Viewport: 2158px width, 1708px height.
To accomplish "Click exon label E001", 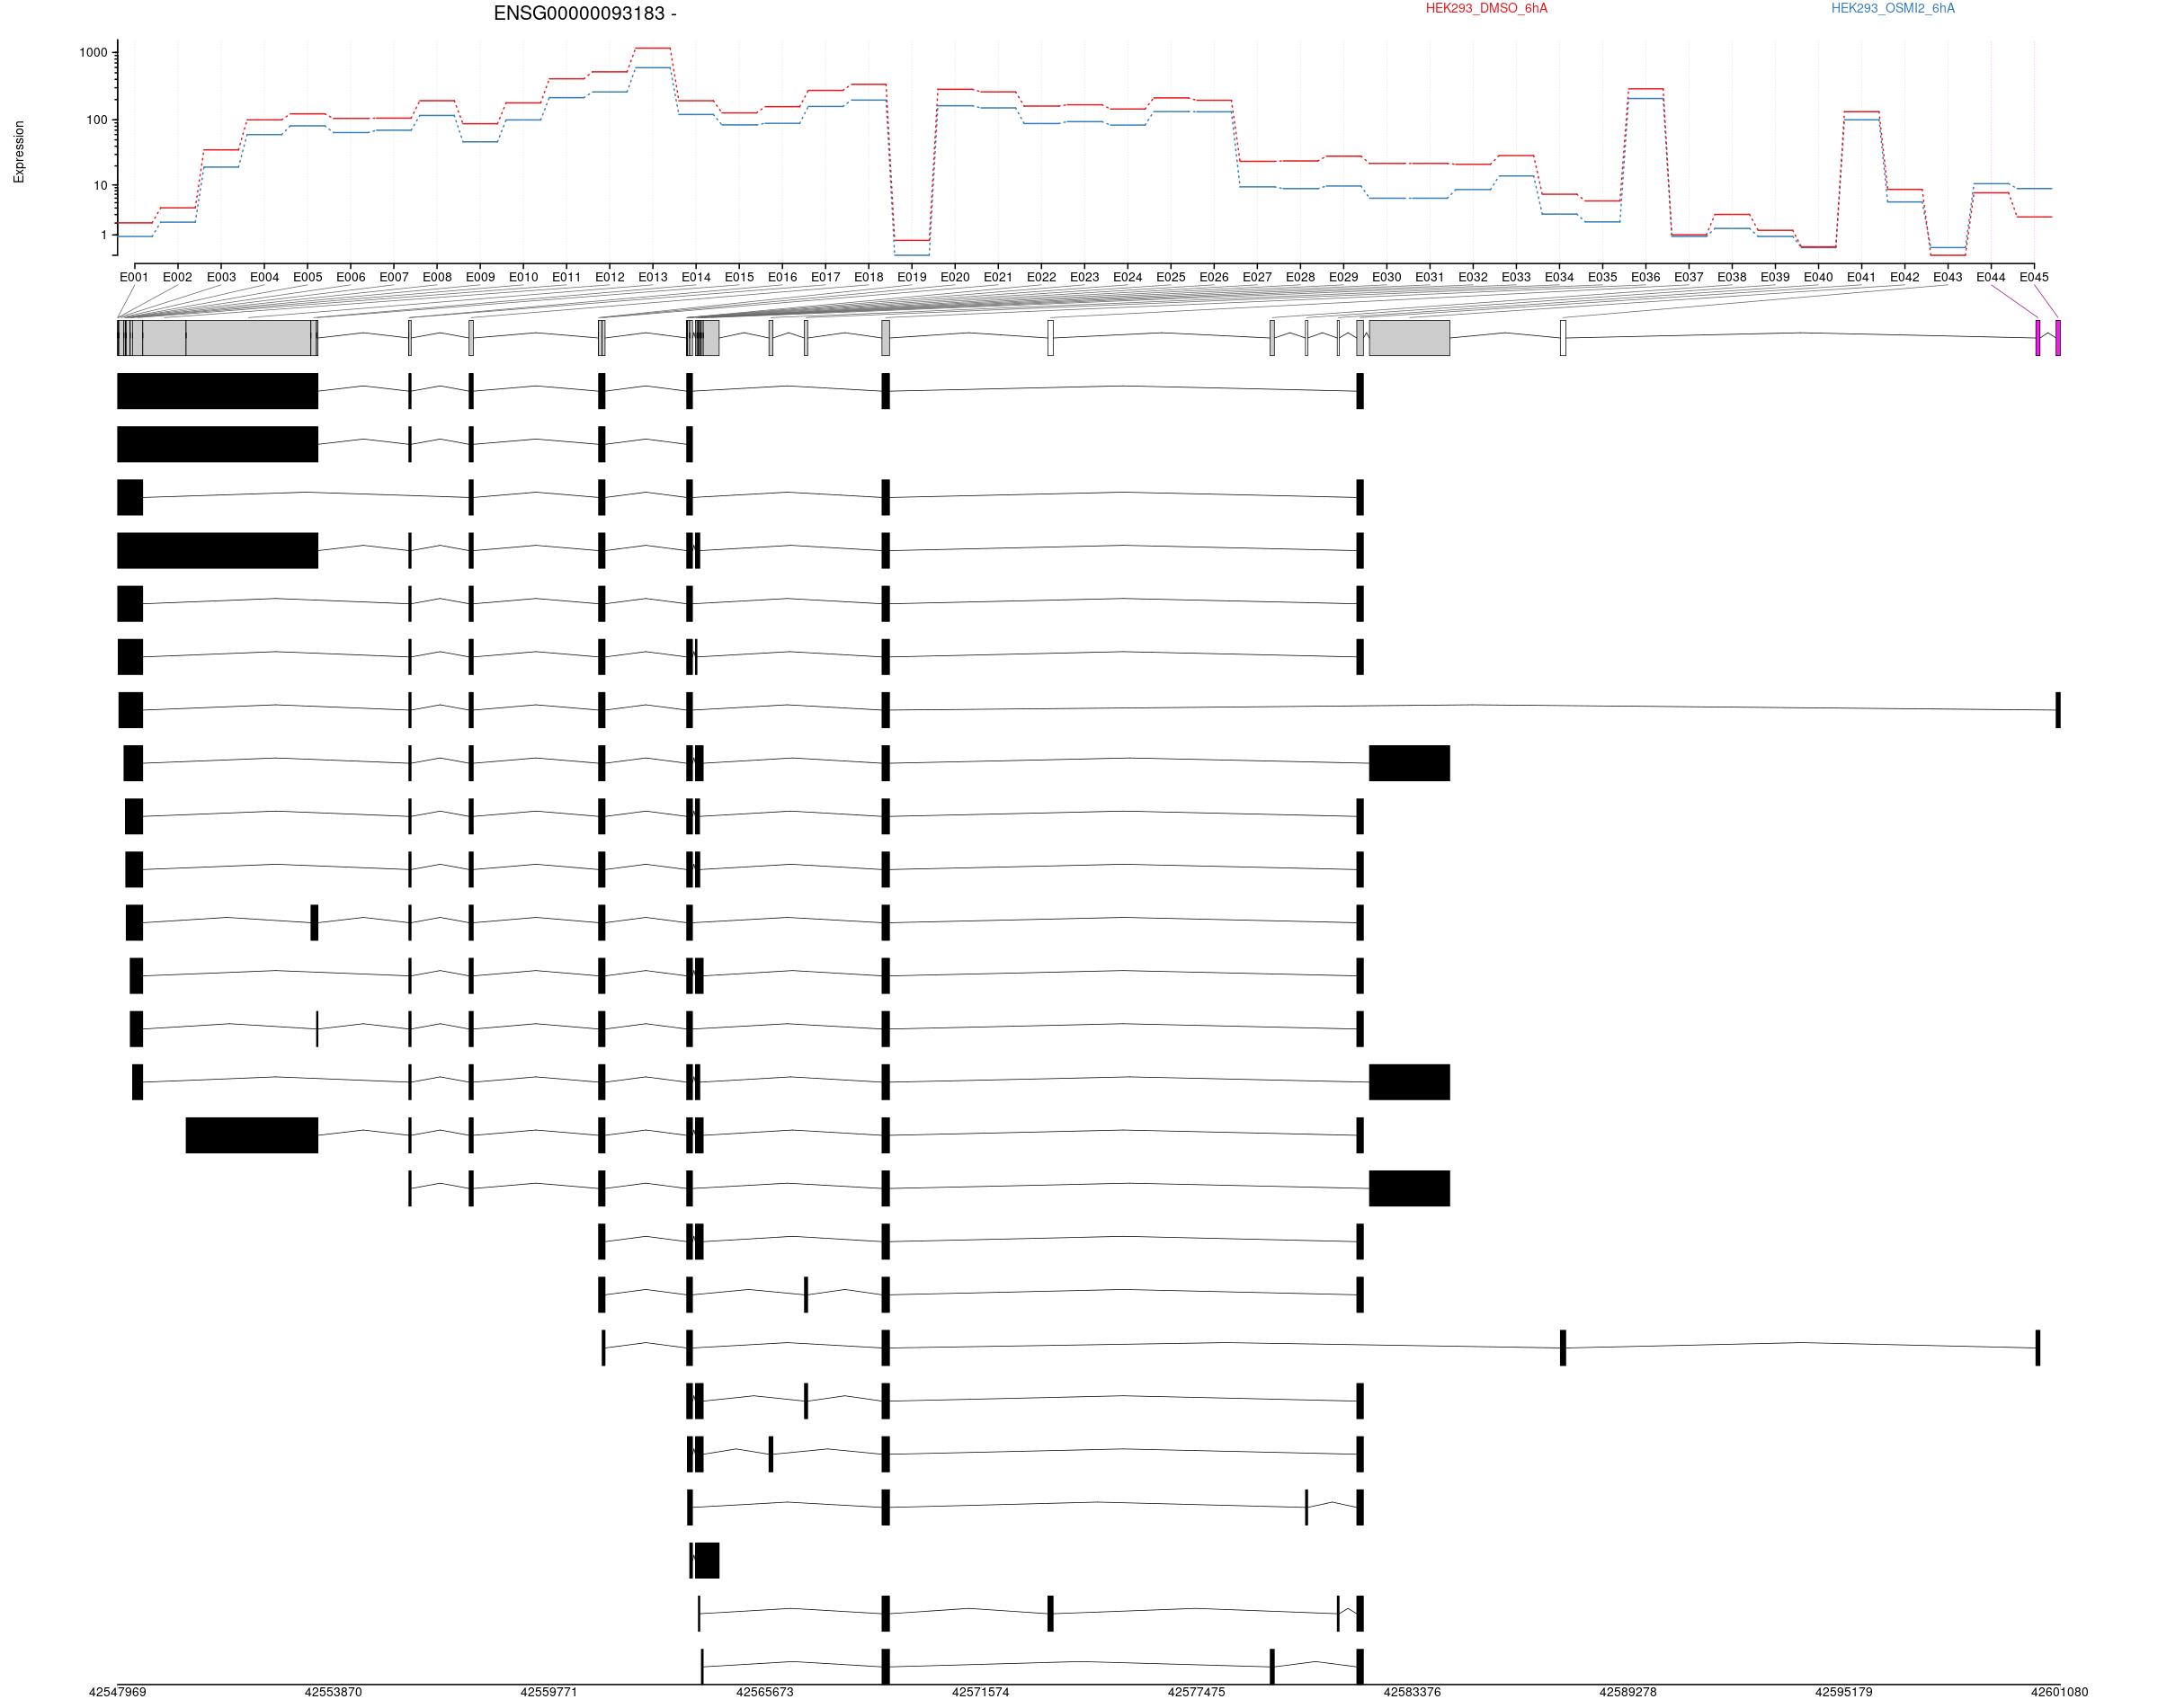I will tap(134, 277).
